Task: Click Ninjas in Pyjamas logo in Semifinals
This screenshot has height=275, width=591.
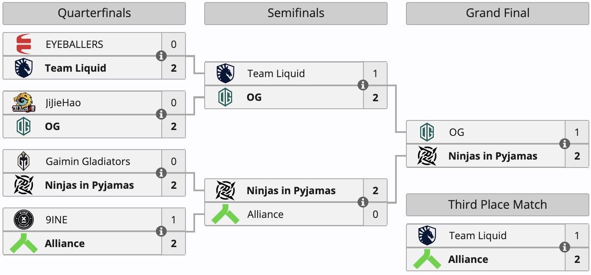Action: 225,191
